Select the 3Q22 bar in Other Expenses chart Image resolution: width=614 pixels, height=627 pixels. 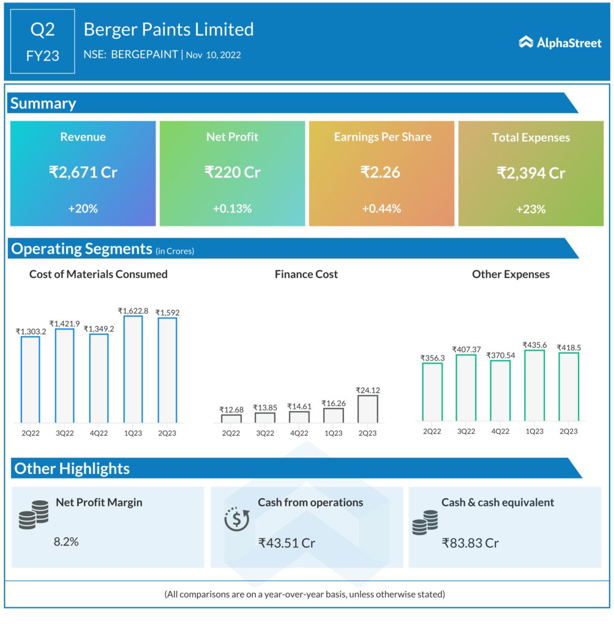point(466,388)
